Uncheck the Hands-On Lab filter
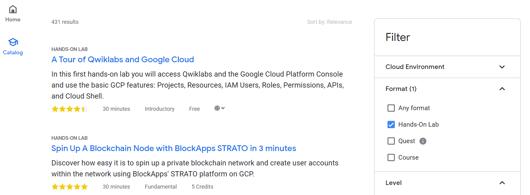This screenshot has height=195, width=530. click(x=391, y=125)
